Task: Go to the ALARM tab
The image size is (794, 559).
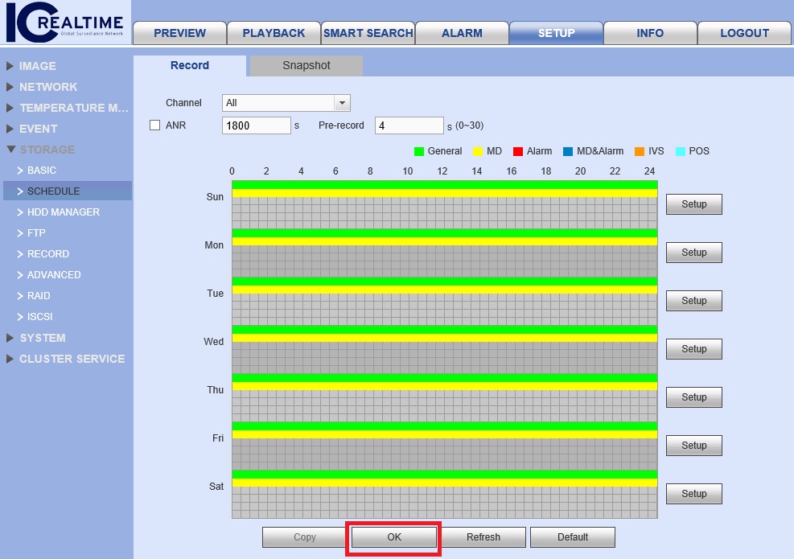Action: click(x=462, y=33)
